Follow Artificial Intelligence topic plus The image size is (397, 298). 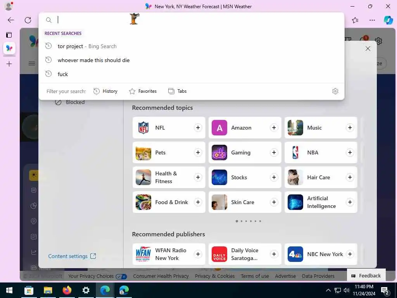coord(350,202)
